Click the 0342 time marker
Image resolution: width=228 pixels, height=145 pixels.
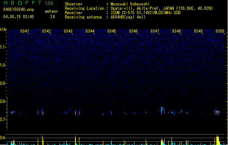(x=46, y=31)
